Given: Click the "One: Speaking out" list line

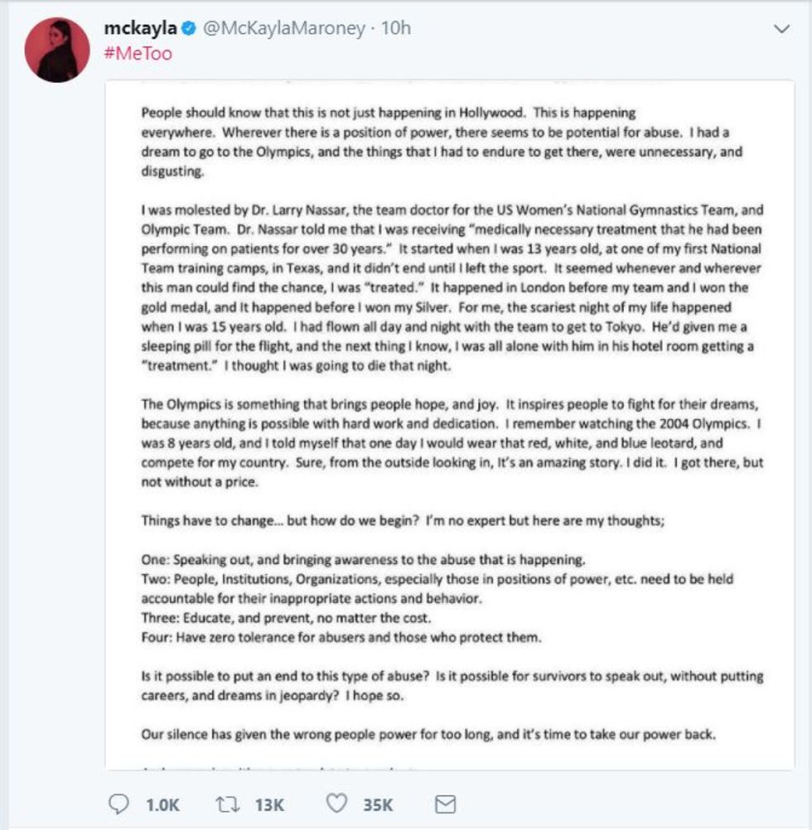Looking at the screenshot, I should pyautogui.click(x=365, y=558).
